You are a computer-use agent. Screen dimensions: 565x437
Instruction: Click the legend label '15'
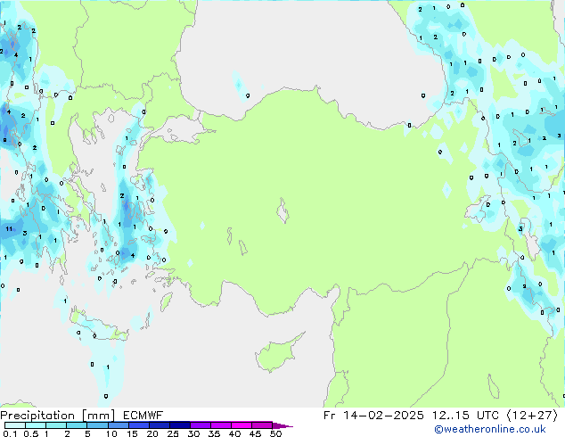click(132, 433)
